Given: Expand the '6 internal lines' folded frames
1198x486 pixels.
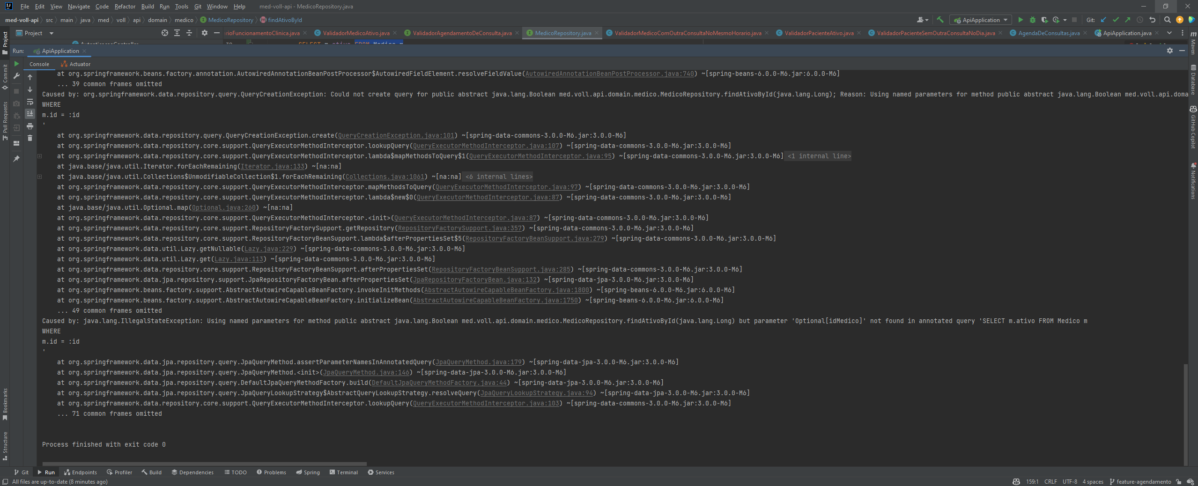Looking at the screenshot, I should pos(498,177).
